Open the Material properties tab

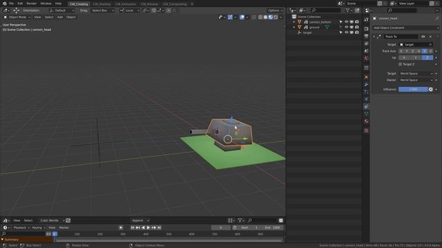[366, 121]
